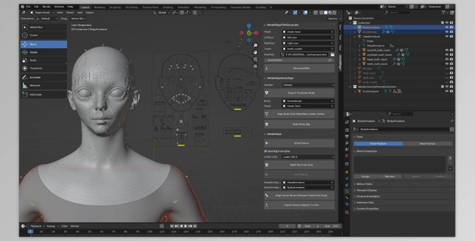This screenshot has width=475, height=241.
Task: Open the Tool properties tab icon
Action: click(x=347, y=122)
